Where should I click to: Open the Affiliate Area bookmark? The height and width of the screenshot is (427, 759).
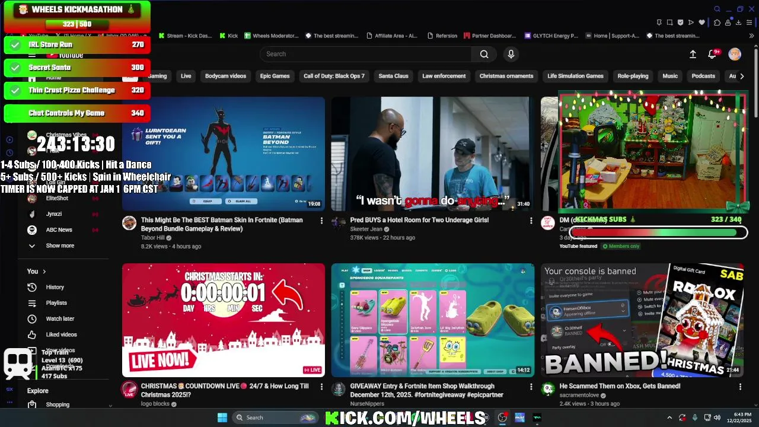391,36
